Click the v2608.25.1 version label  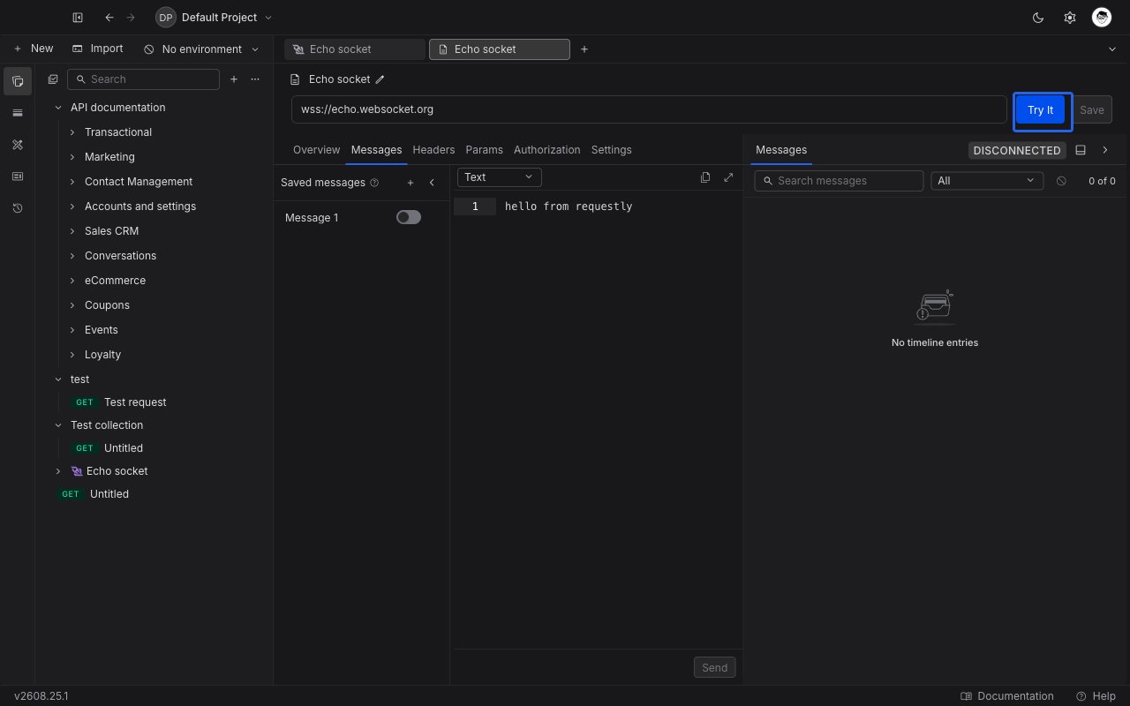pos(41,696)
